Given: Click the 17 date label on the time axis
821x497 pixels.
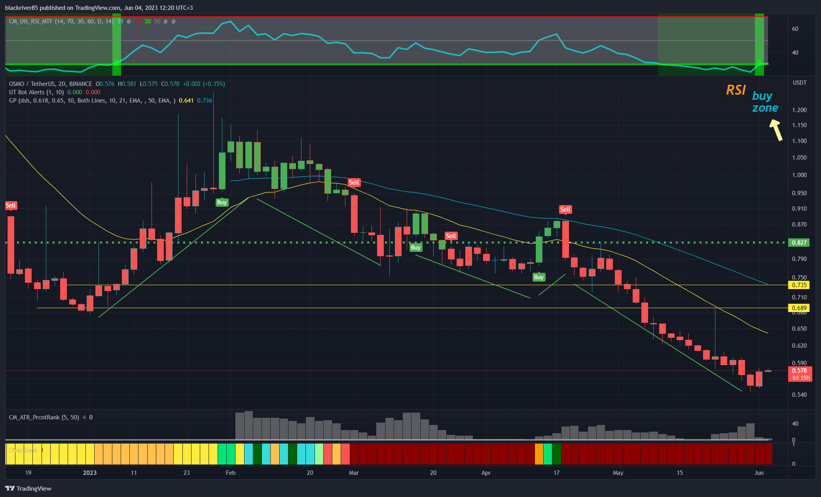Looking at the screenshot, I should [557, 473].
